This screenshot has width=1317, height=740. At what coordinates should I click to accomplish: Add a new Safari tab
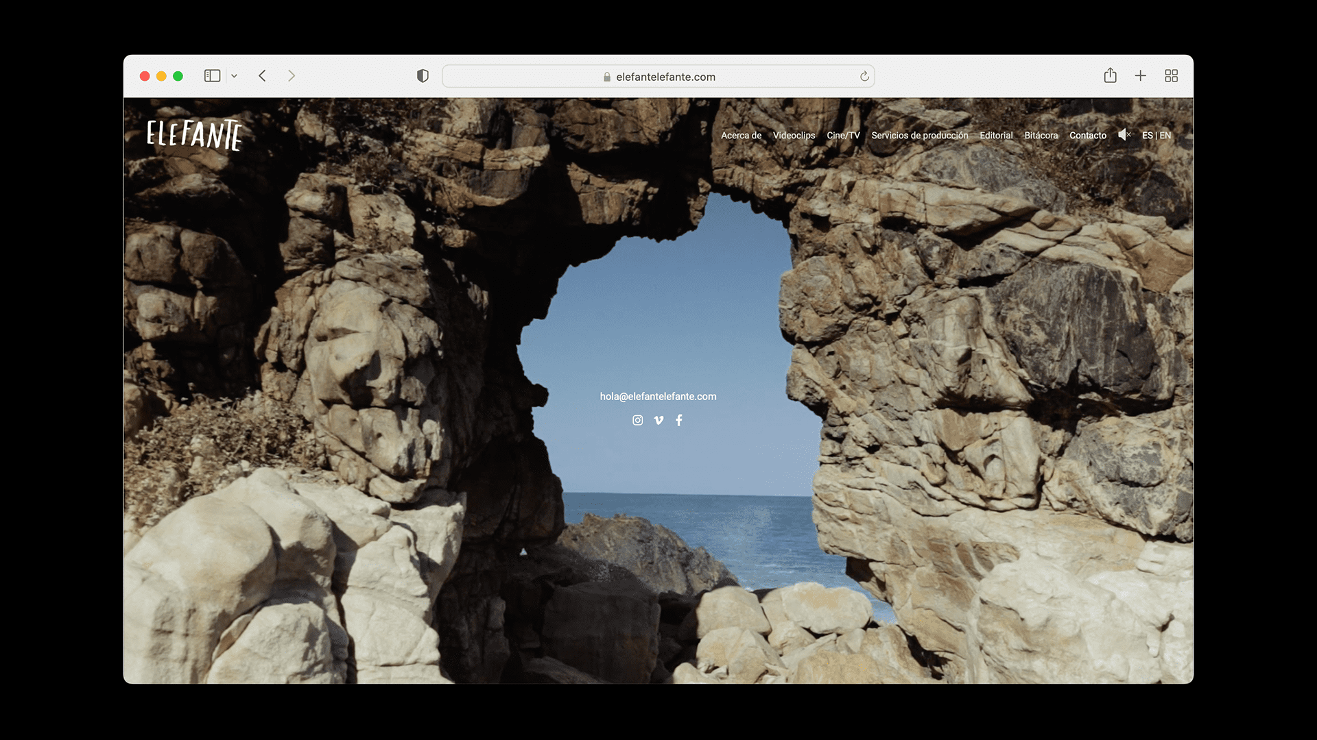tap(1141, 76)
